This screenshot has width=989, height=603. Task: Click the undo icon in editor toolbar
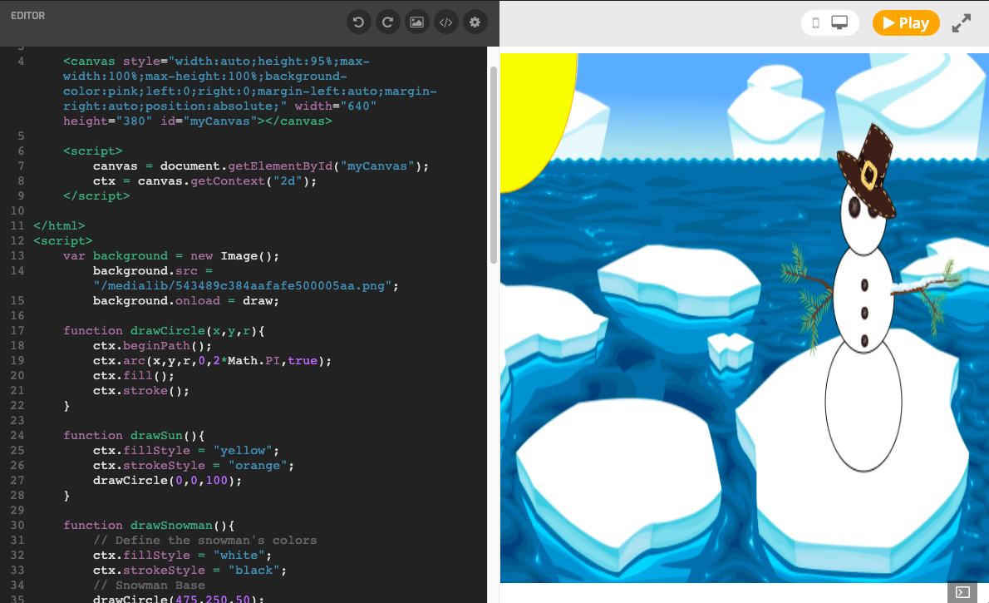pos(358,22)
